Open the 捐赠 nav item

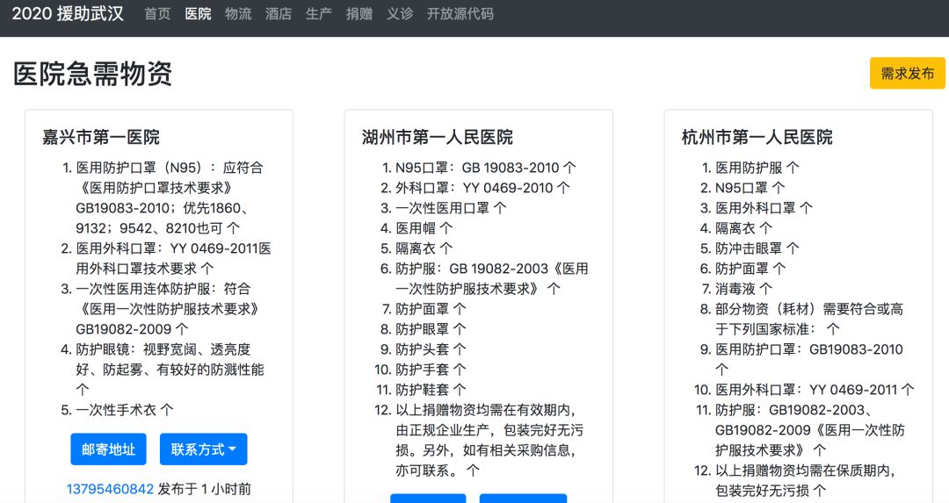pyautogui.click(x=359, y=13)
